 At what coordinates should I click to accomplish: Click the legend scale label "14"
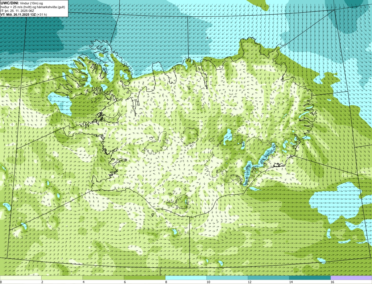point(291,282)
